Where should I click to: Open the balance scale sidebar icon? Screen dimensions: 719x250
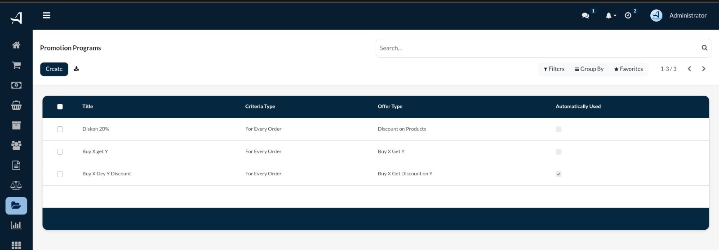pos(16,185)
